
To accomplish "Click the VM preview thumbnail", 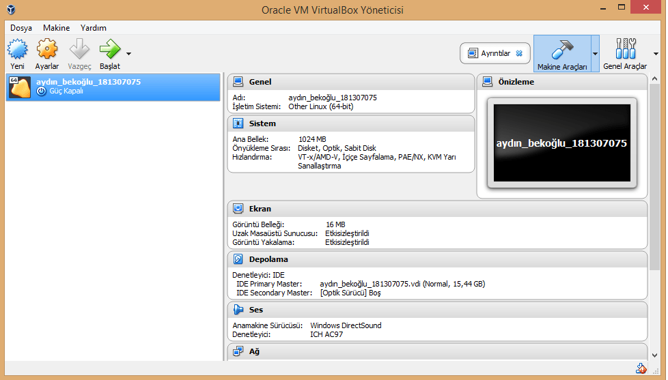I will click(562, 143).
